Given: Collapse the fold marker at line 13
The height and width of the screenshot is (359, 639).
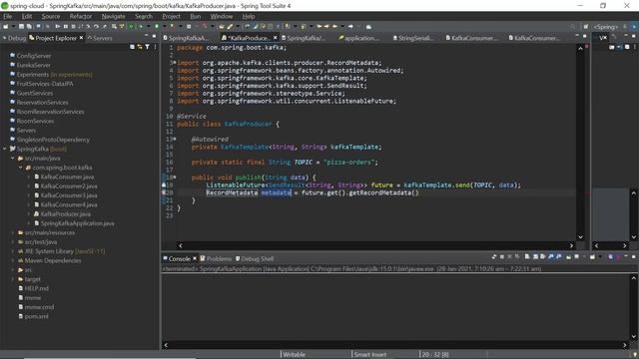Looking at the screenshot, I should coord(175,140).
